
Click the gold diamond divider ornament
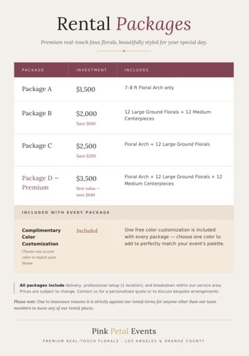pyautogui.click(x=124, y=51)
